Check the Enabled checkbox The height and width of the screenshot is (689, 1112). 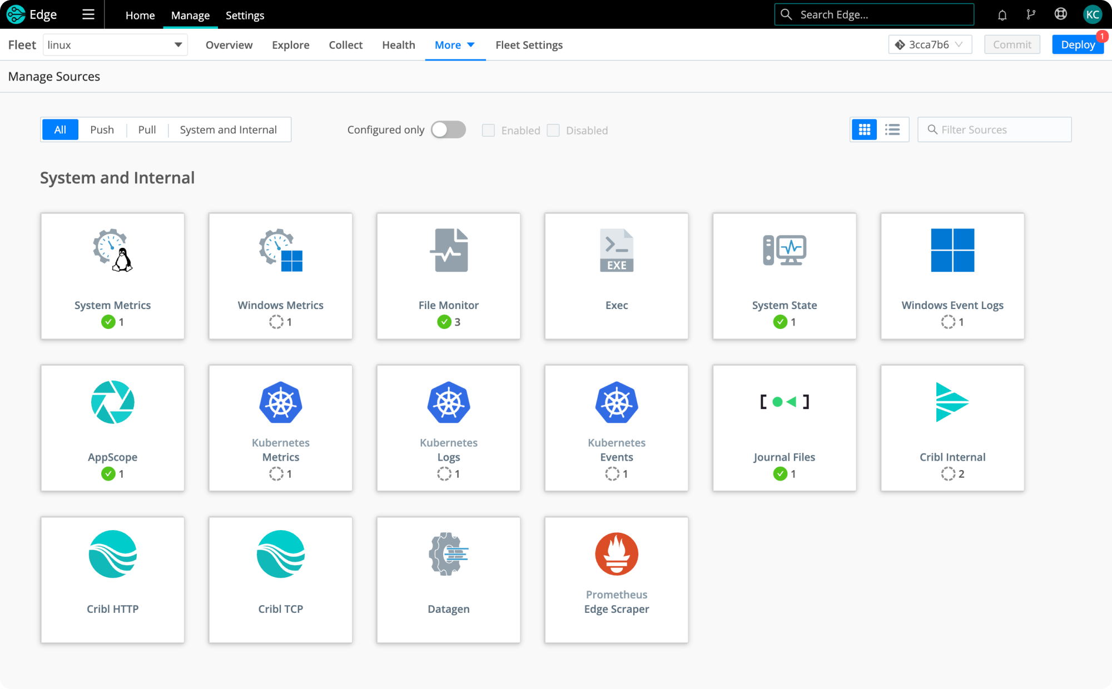pyautogui.click(x=488, y=130)
